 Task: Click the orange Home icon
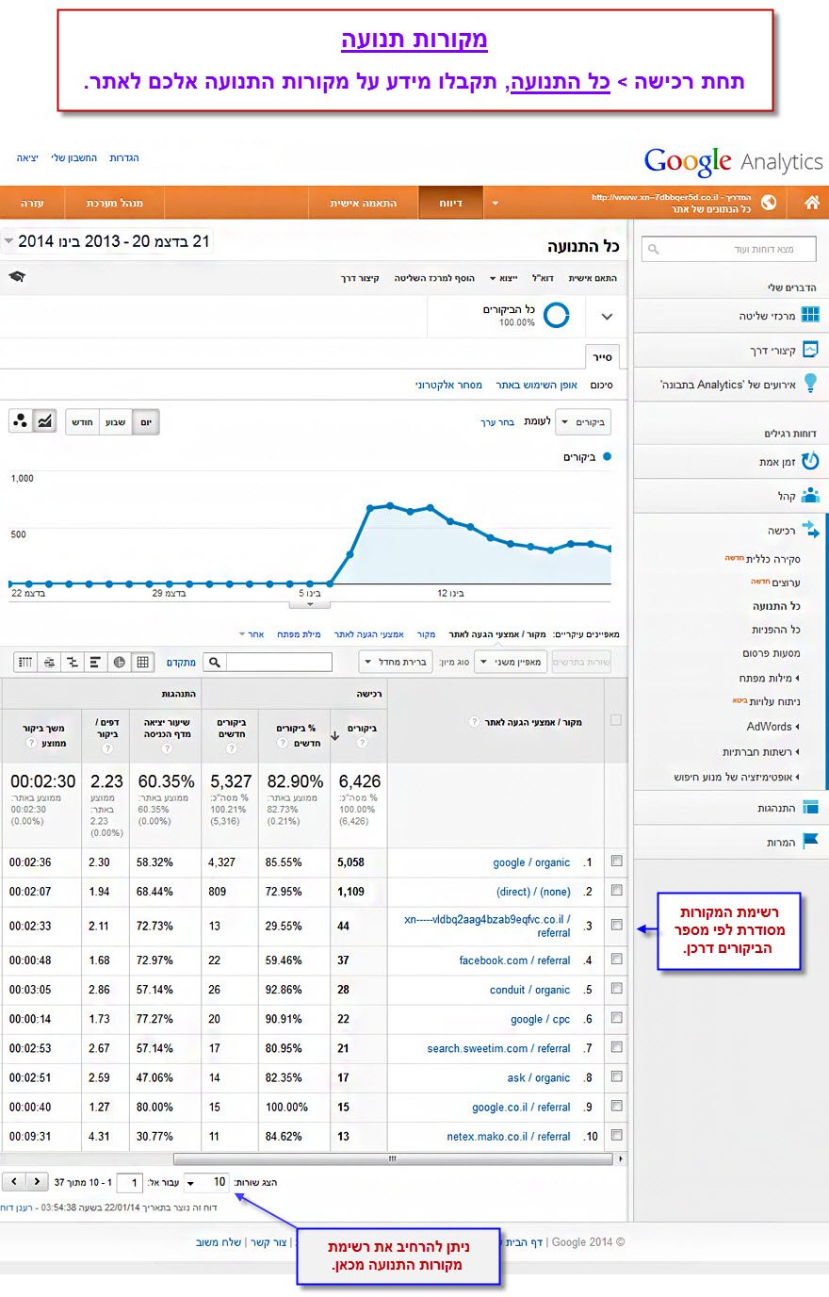(x=811, y=203)
